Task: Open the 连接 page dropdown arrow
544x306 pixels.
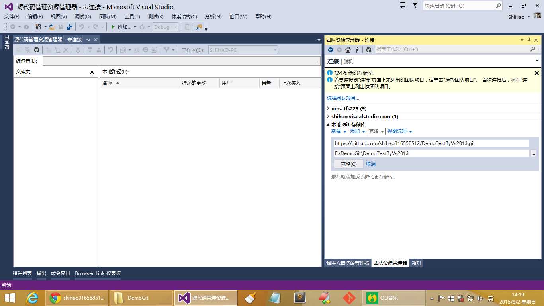Action: [537, 61]
